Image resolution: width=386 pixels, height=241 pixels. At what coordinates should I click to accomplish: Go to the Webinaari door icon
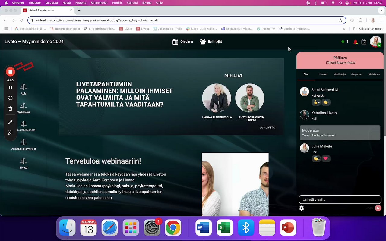pyautogui.click(x=24, y=106)
